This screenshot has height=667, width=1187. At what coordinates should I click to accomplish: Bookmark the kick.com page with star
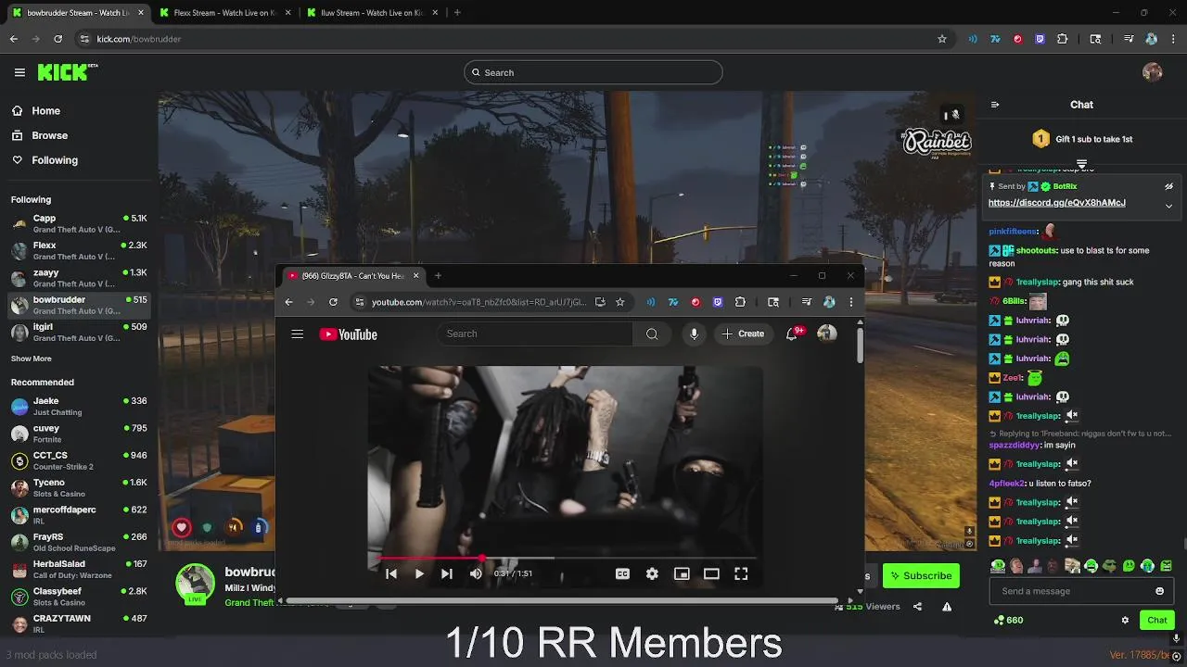pyautogui.click(x=942, y=39)
